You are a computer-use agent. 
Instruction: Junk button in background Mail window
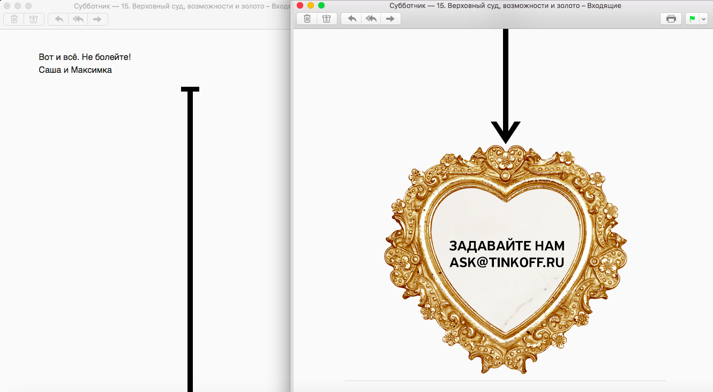[34, 19]
